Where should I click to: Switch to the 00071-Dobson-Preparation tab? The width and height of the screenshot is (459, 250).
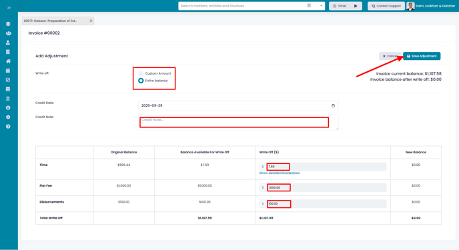point(50,21)
